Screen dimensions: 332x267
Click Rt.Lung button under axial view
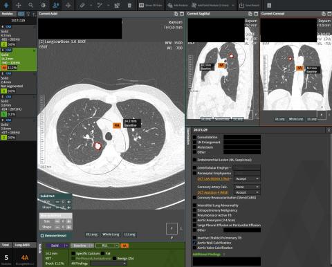(x=91, y=234)
